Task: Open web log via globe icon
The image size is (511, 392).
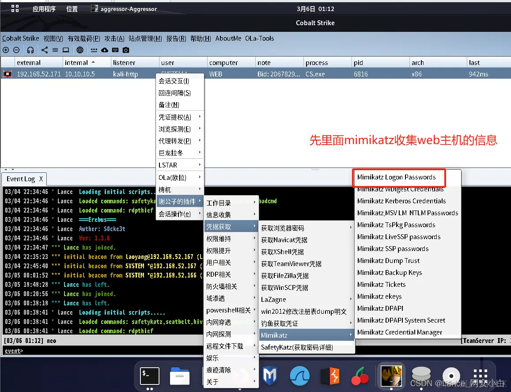Action: [x=80, y=50]
